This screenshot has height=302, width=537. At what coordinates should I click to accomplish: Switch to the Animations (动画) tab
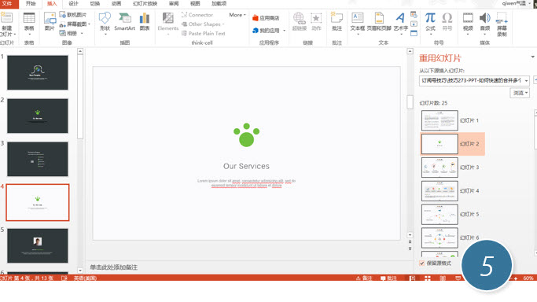(x=116, y=3)
